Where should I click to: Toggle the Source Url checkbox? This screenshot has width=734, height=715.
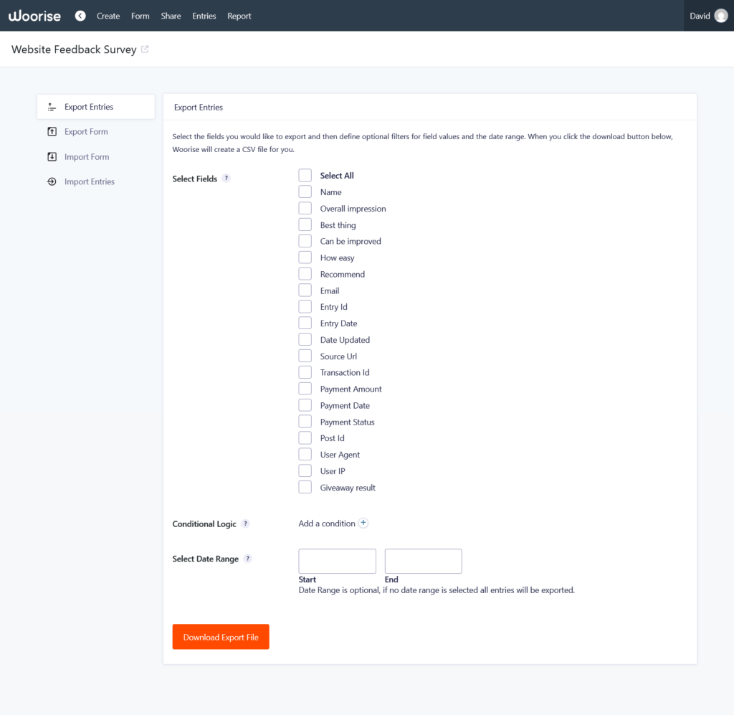tap(305, 356)
